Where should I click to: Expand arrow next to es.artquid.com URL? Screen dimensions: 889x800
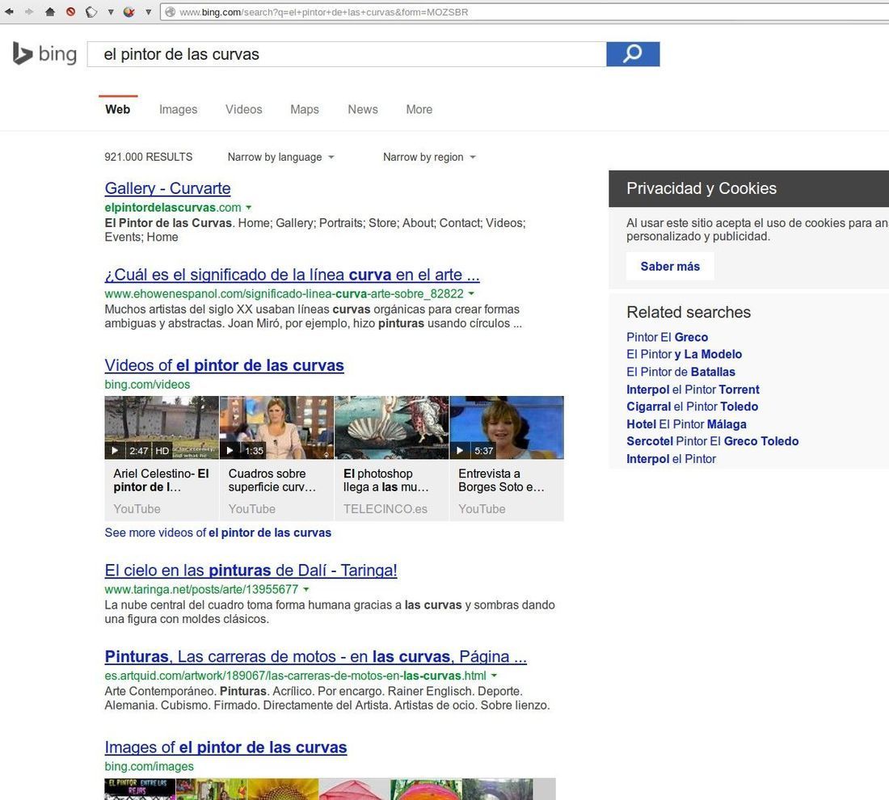494,676
